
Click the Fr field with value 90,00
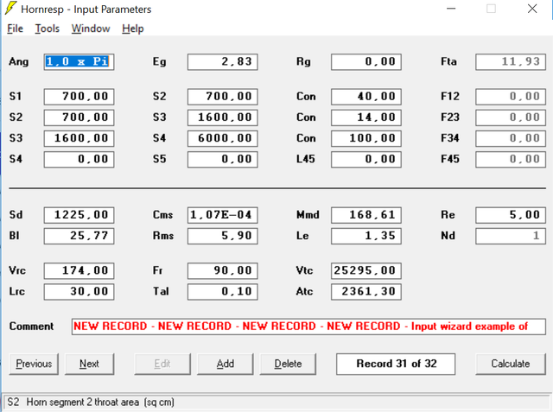223,270
